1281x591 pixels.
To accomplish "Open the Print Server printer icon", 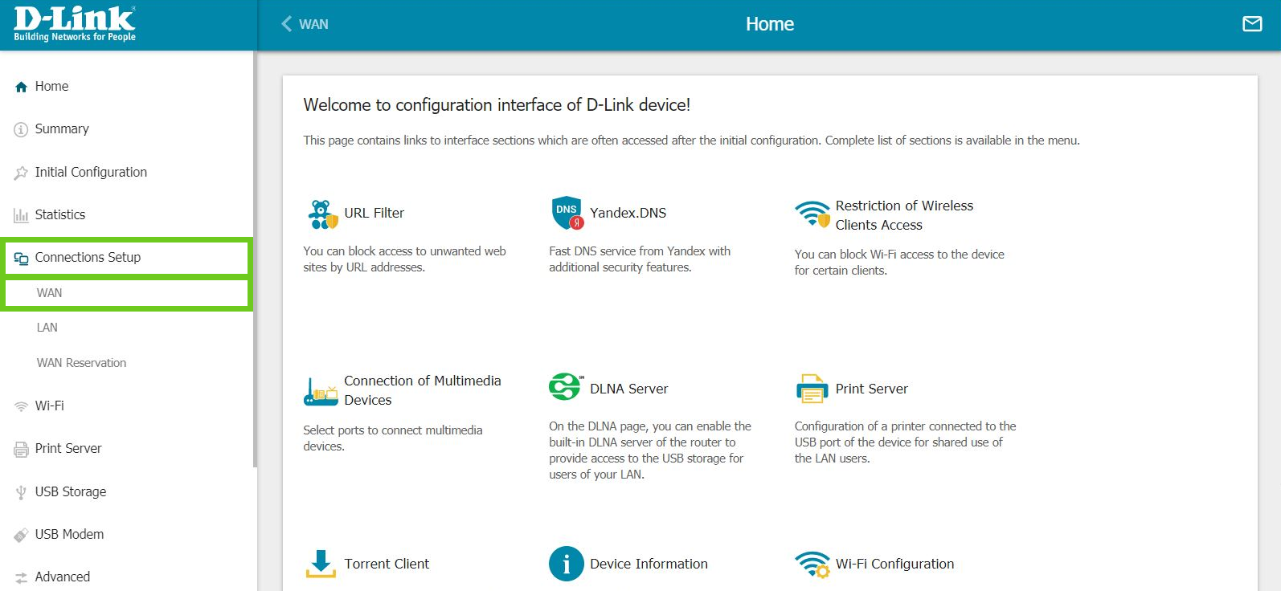I will coord(812,389).
